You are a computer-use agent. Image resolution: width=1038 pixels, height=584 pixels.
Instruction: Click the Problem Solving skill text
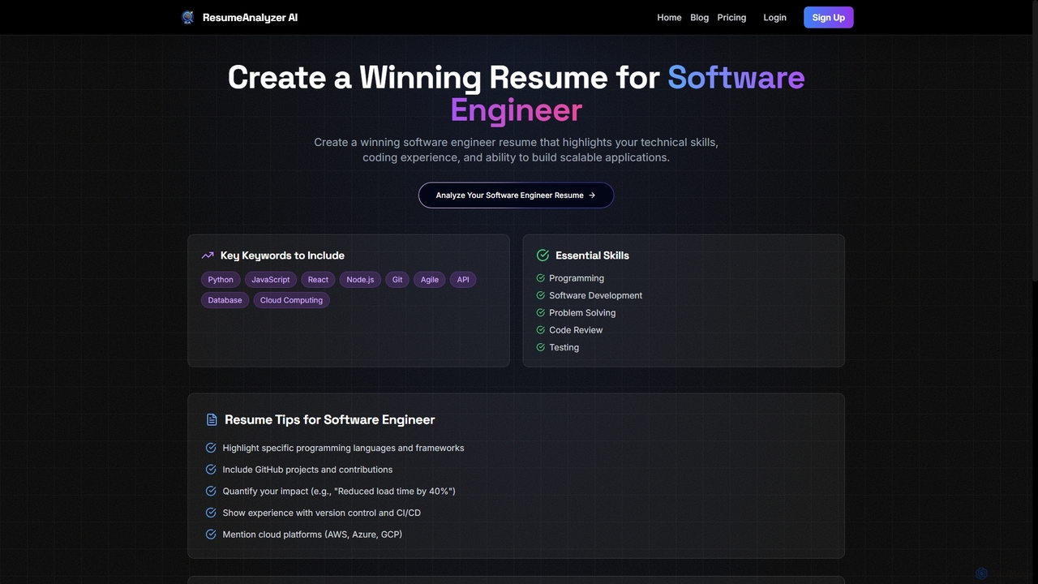pos(582,312)
